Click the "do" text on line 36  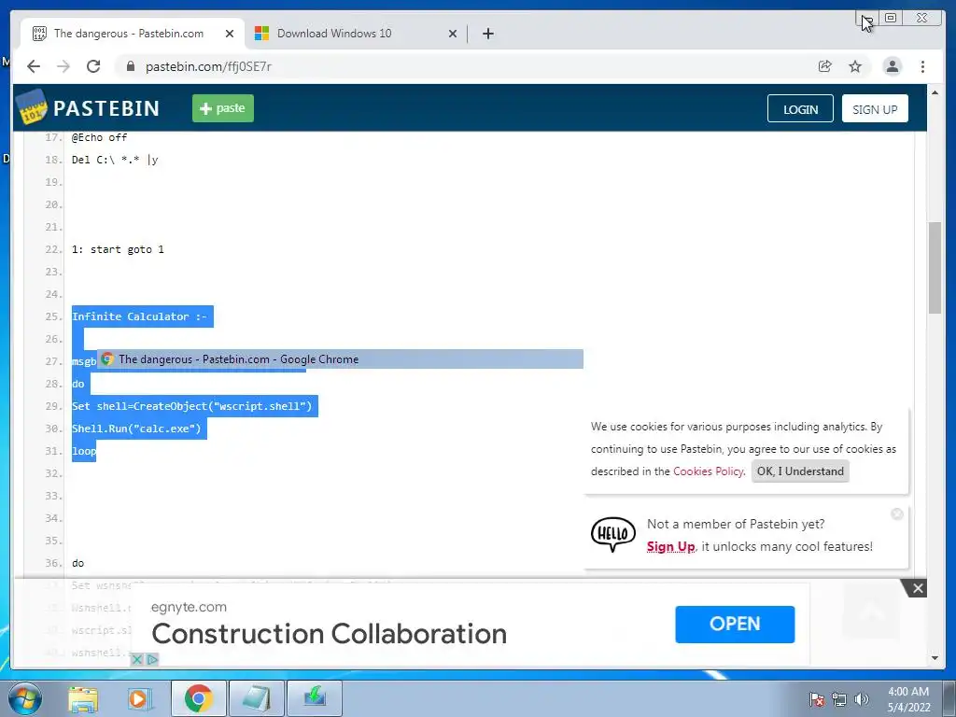coord(78,563)
